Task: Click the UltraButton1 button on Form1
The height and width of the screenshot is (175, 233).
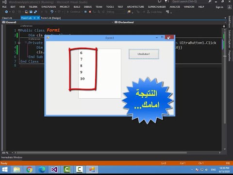Action: point(144,54)
